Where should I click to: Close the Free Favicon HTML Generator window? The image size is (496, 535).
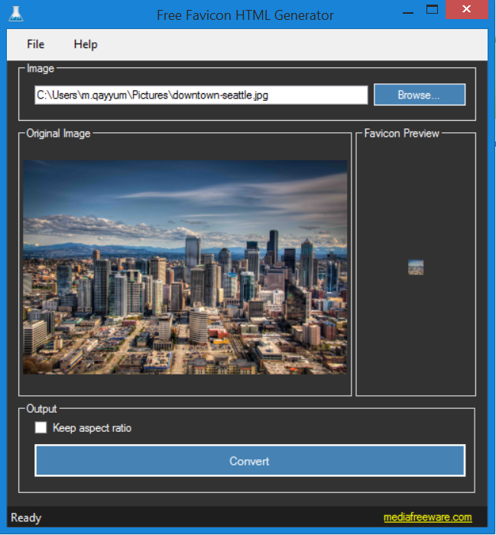[x=466, y=9]
